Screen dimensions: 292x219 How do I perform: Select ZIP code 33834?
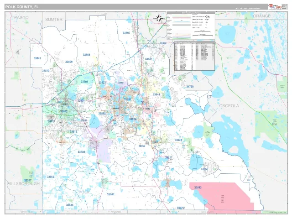[x=69, y=205]
